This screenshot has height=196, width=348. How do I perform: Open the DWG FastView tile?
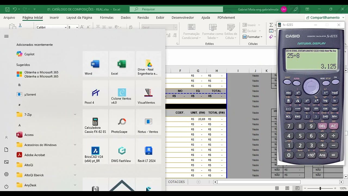point(122,151)
